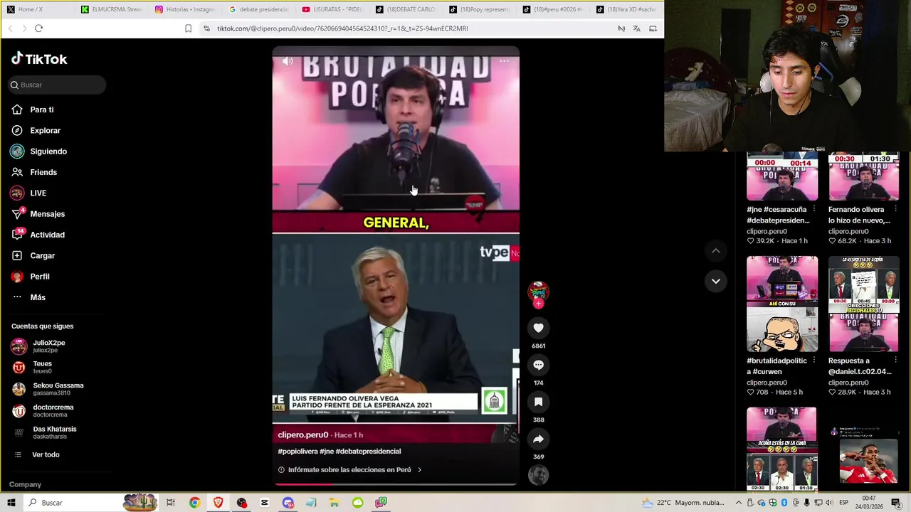Open browser translate icon
This screenshot has width=911, height=512.
(636, 28)
